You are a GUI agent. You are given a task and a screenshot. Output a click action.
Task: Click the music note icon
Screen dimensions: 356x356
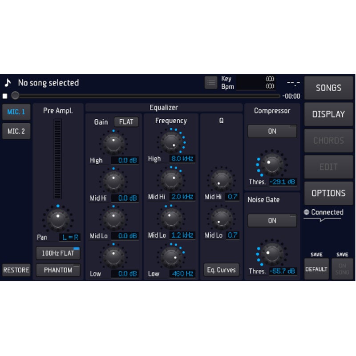coord(8,83)
